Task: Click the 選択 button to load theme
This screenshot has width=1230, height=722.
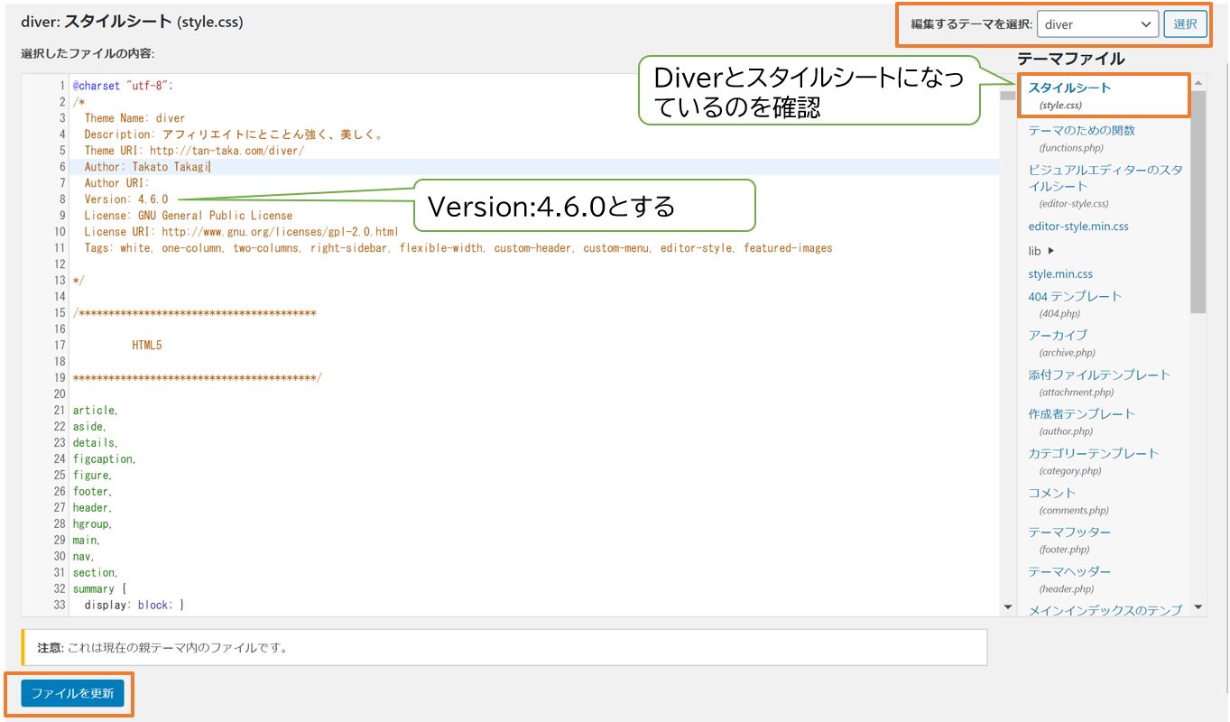Action: (1187, 24)
